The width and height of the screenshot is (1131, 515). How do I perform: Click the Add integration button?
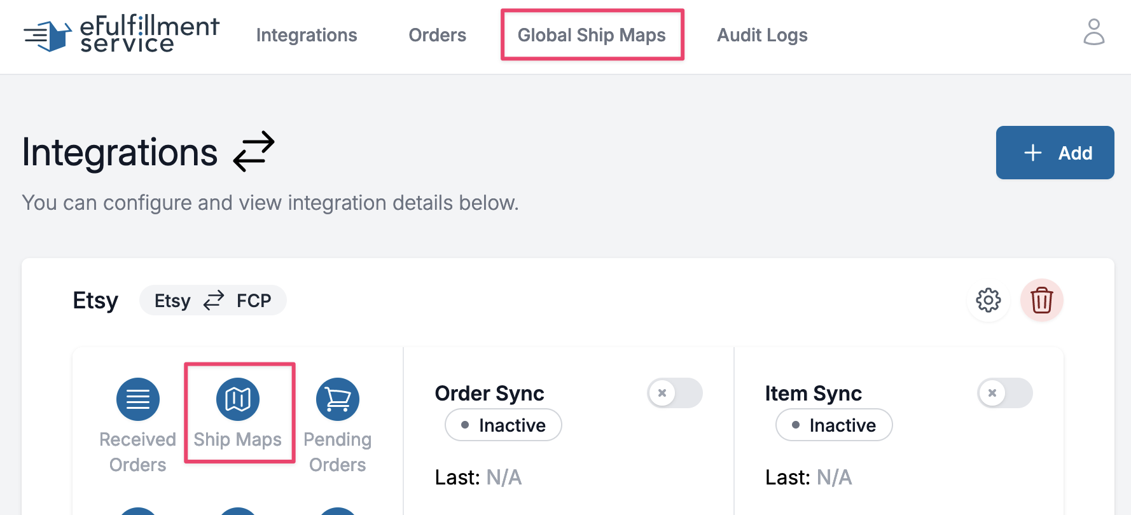pos(1055,153)
